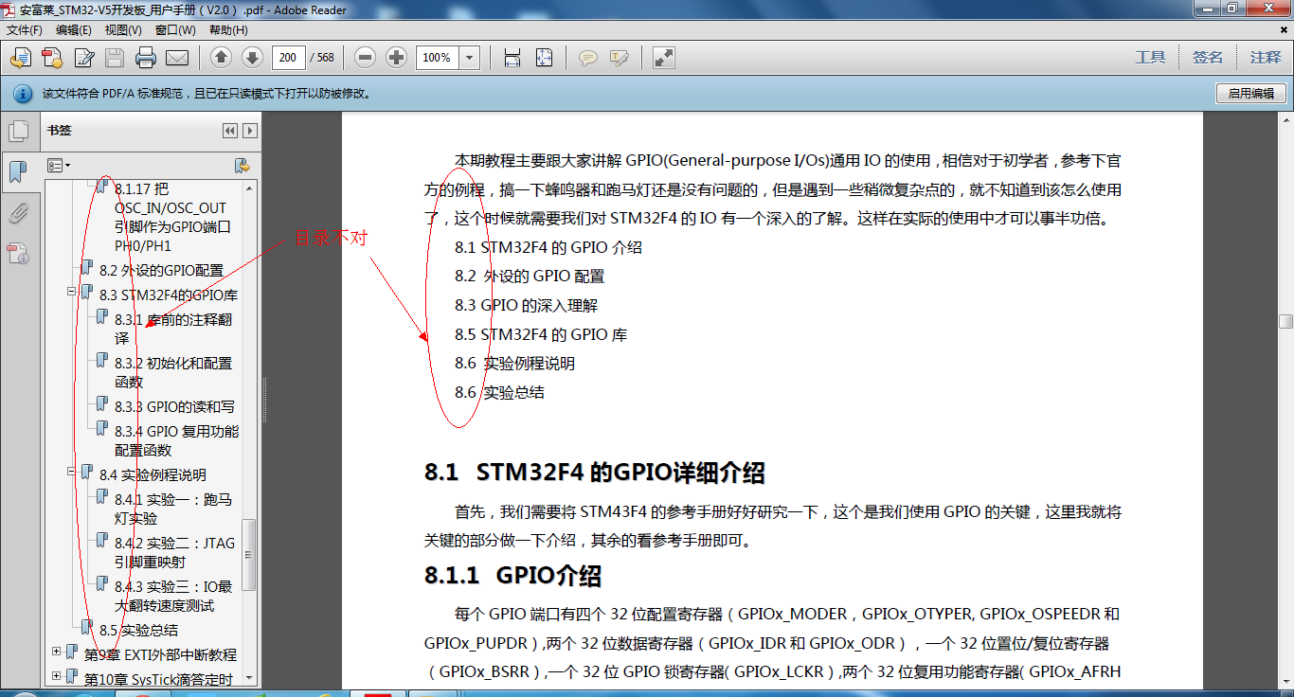Click the send email envelope icon
Screen dimensions: 1294x697
click(177, 58)
